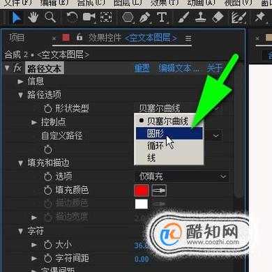The image size is (272, 272).
Task: Select the Eraser tool
Action: (218, 17)
